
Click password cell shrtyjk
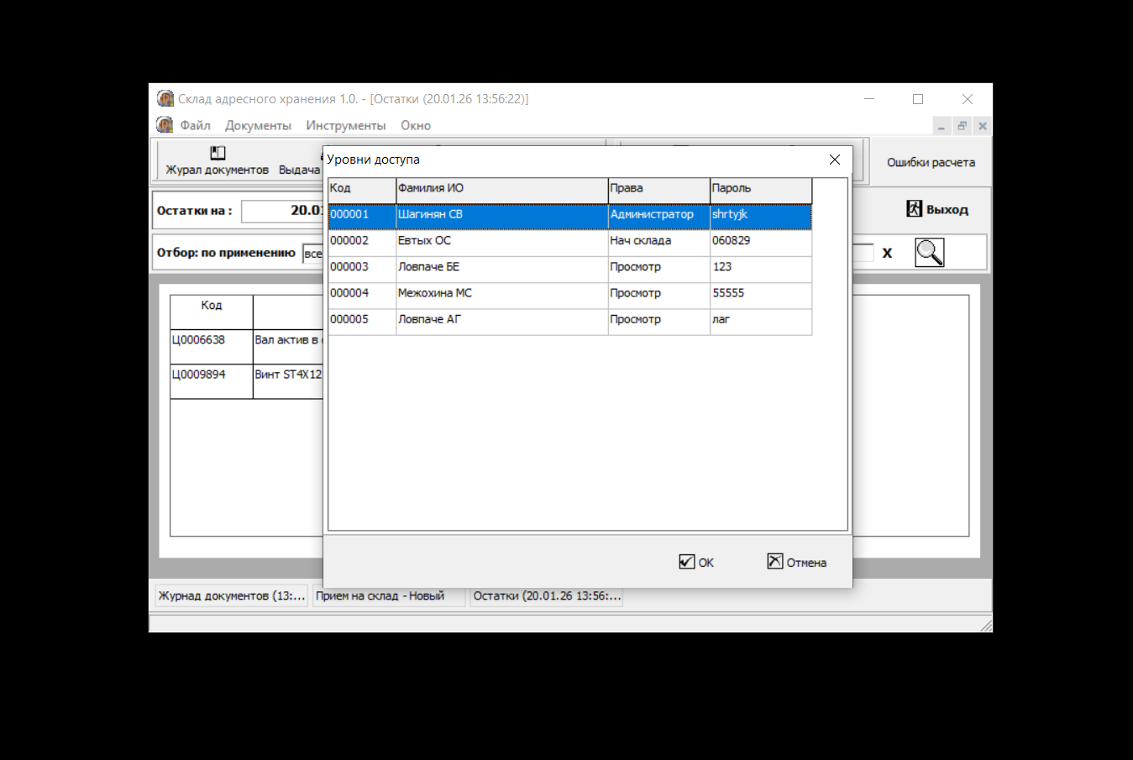[x=761, y=216]
